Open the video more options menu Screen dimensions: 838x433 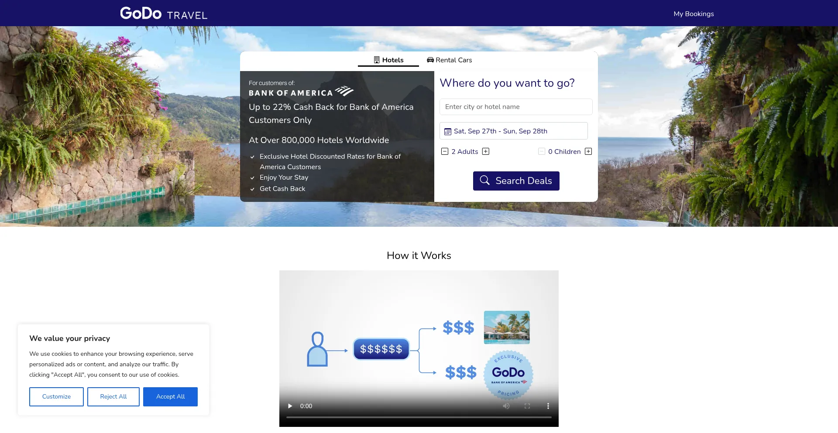[x=548, y=406]
